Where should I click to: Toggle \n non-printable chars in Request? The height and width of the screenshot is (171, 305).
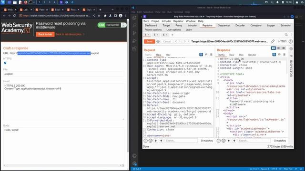(x=206, y=55)
